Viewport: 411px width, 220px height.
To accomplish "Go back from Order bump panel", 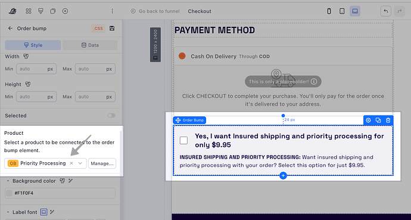I will [10, 28].
